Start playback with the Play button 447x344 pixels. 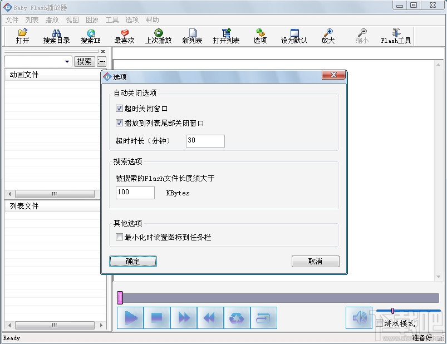coord(130,318)
